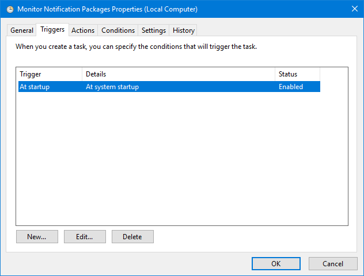Click the Status column header

pos(297,74)
